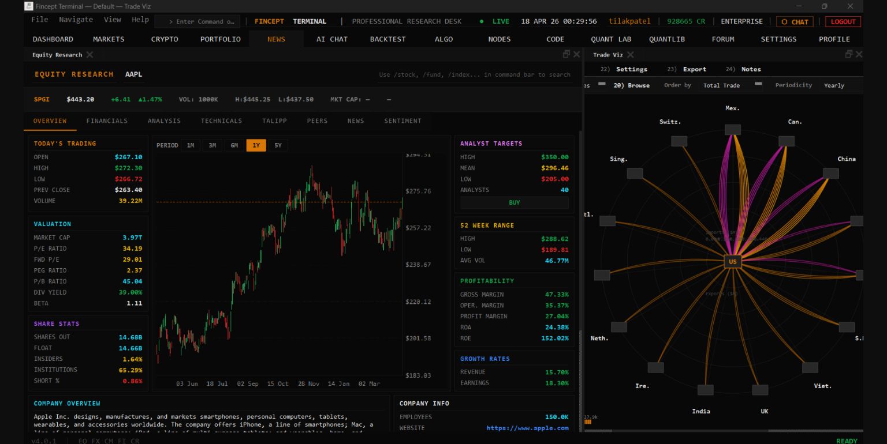Select the Can. country node in Trade Viz
Image resolution: width=887 pixels, height=444 pixels.
coord(787,141)
